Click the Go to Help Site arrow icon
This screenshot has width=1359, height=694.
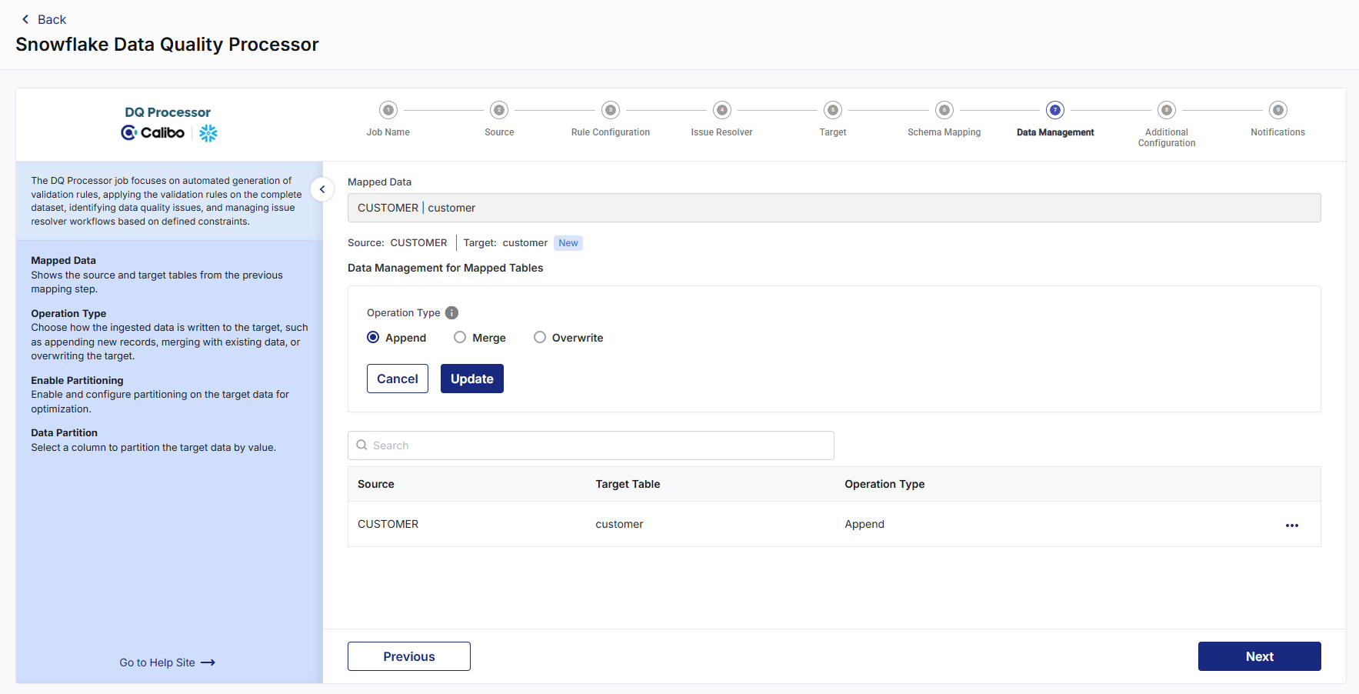(208, 662)
